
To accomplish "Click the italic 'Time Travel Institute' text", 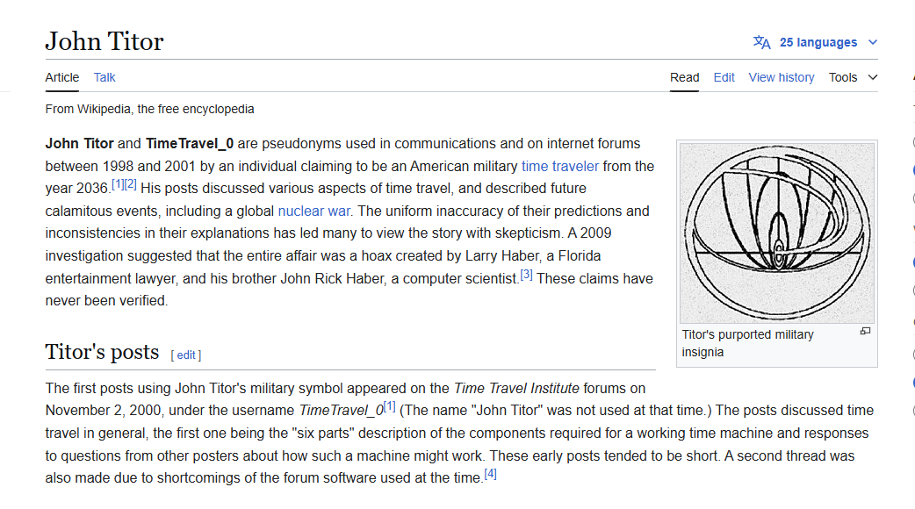I will [516, 388].
